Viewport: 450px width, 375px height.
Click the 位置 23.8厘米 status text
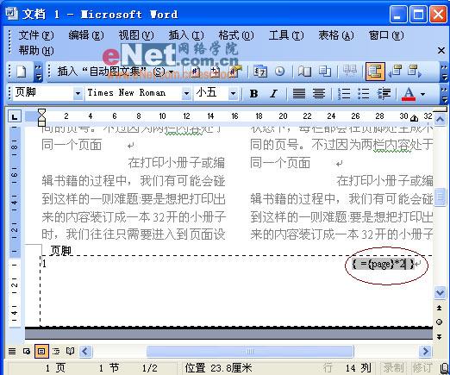(218, 368)
